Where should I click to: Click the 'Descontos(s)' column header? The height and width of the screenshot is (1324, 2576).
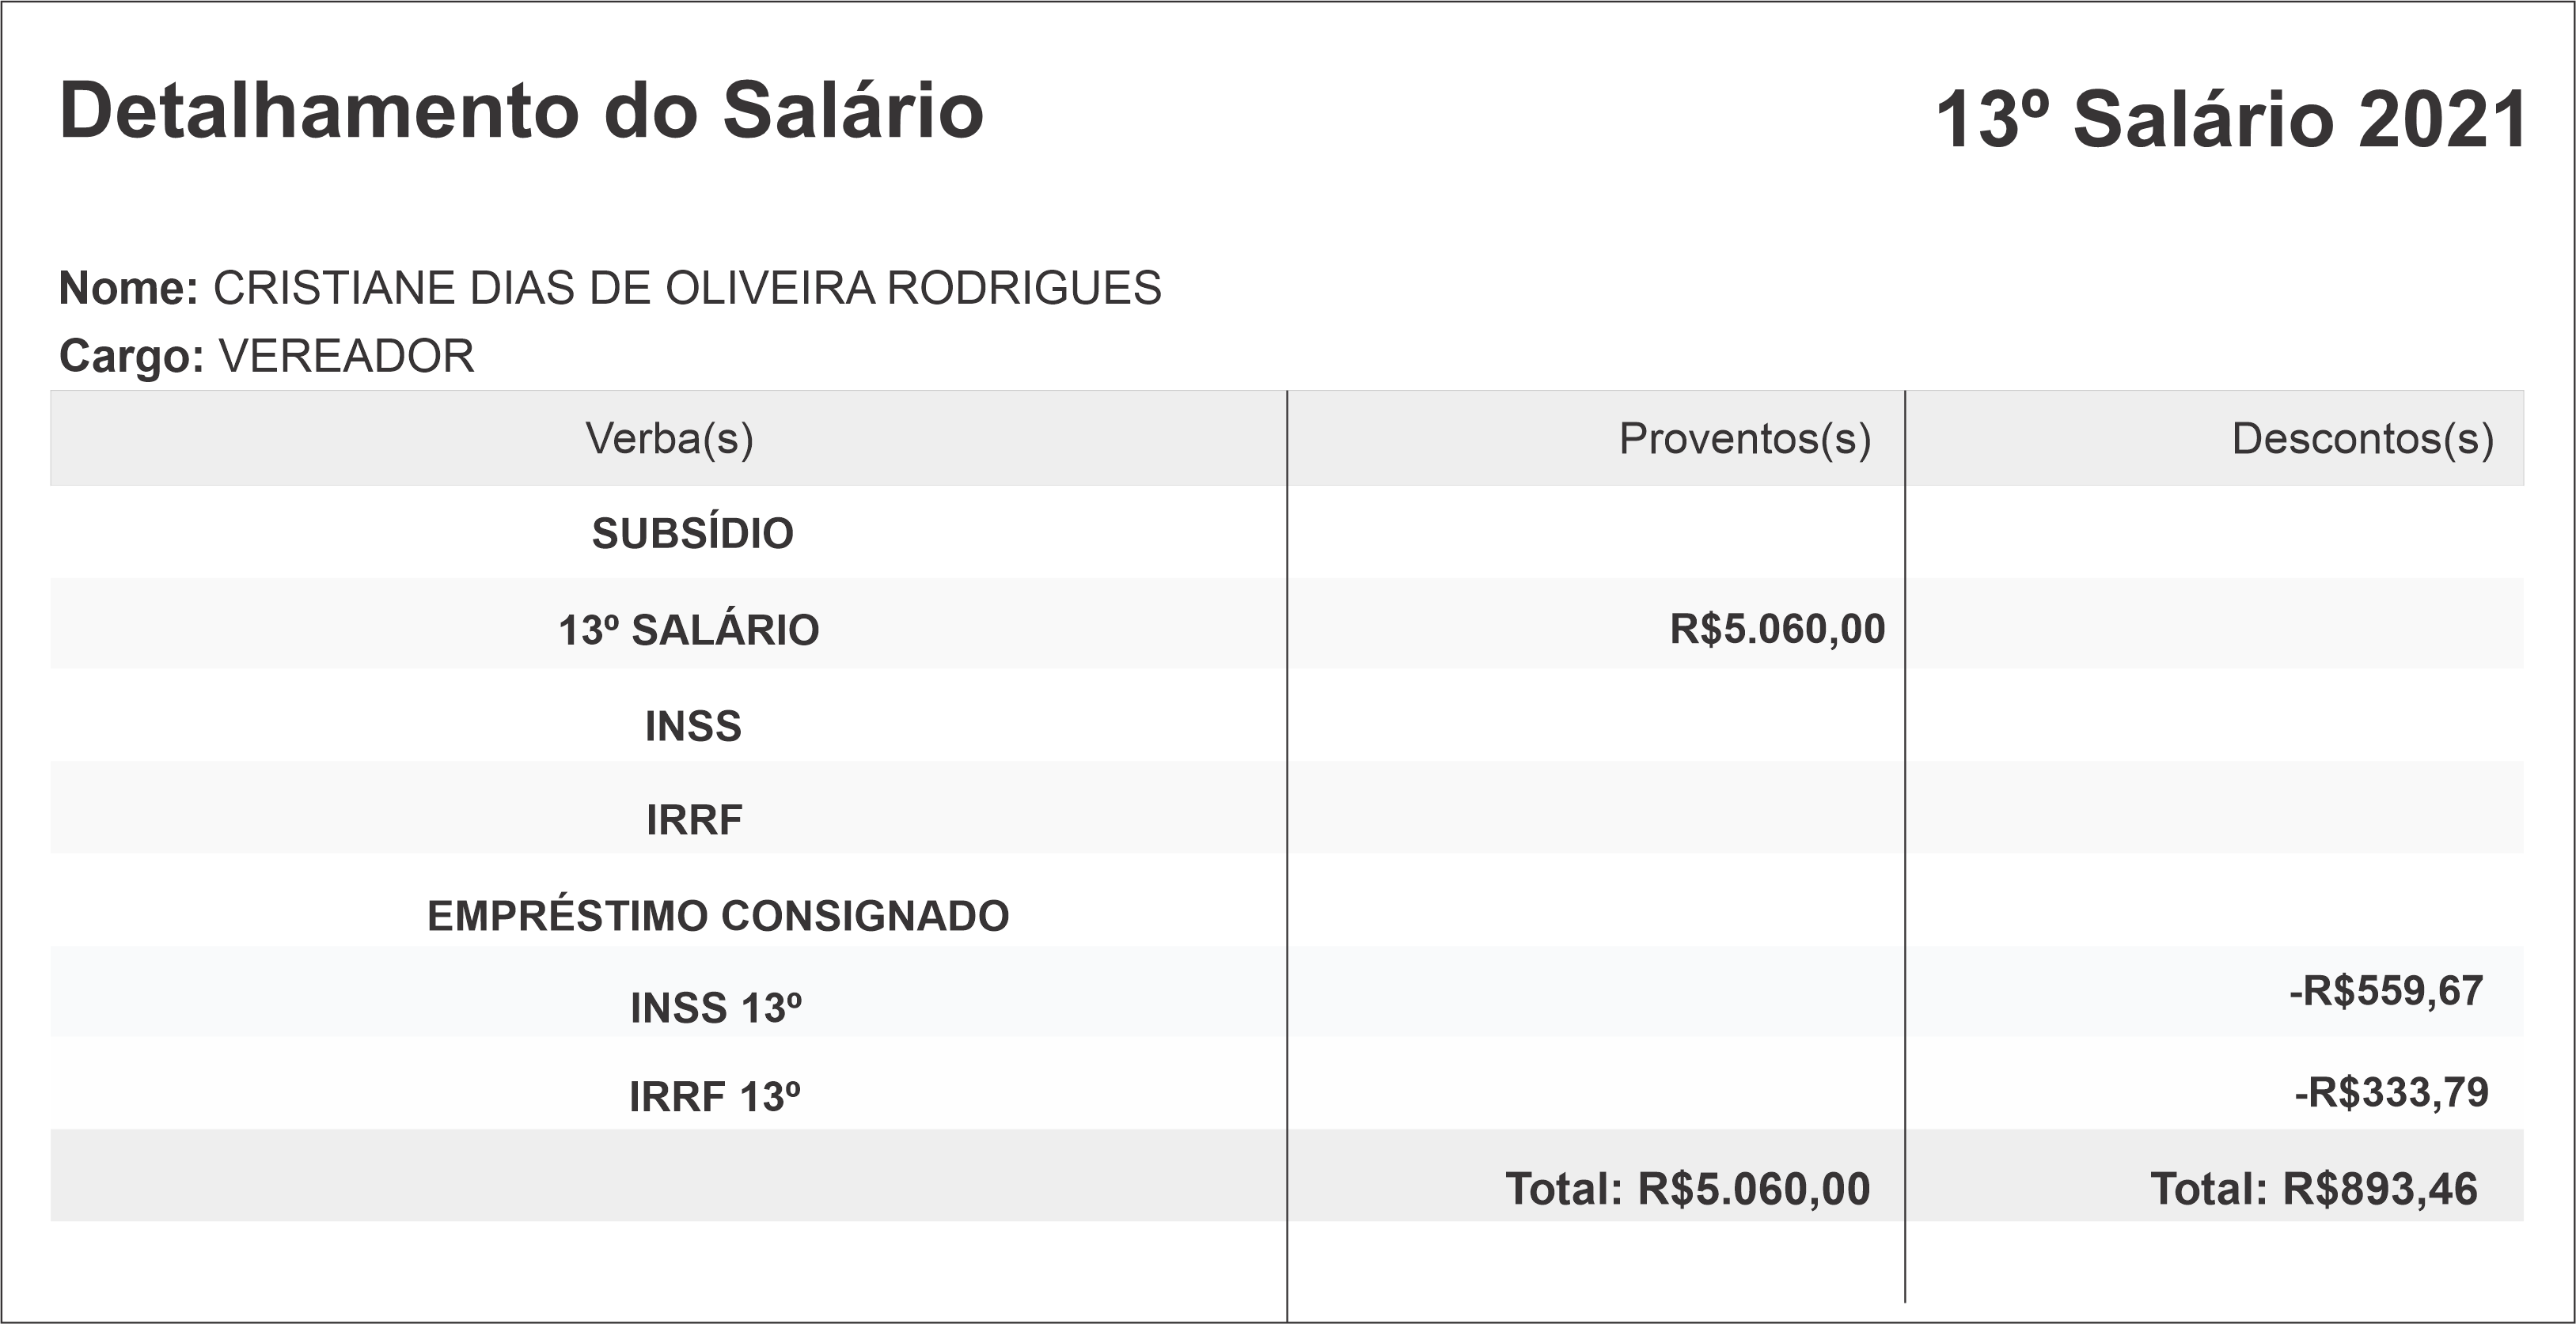click(x=2362, y=439)
